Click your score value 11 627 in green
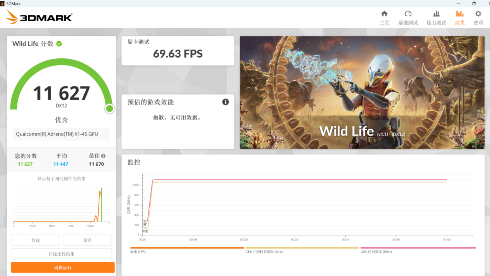The height and width of the screenshot is (276, 490). pyautogui.click(x=25, y=164)
